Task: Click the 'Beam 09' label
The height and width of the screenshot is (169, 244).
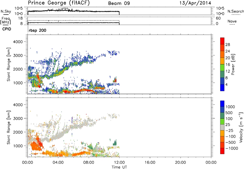Action: [119, 3]
